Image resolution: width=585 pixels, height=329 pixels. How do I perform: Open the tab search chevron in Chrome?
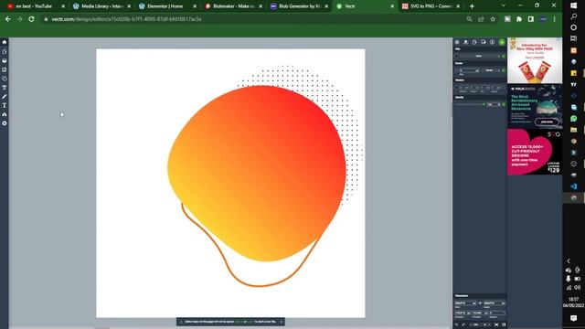click(503, 5)
